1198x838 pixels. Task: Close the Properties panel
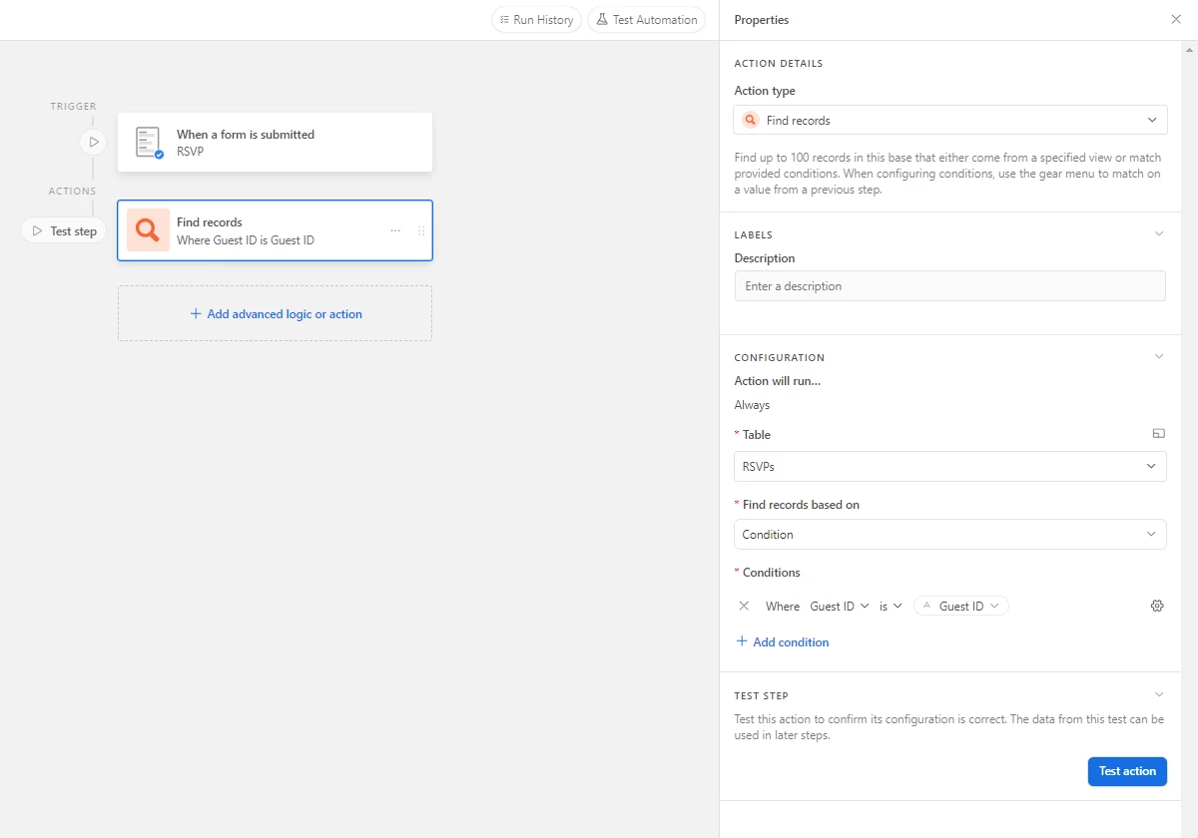1175,20
